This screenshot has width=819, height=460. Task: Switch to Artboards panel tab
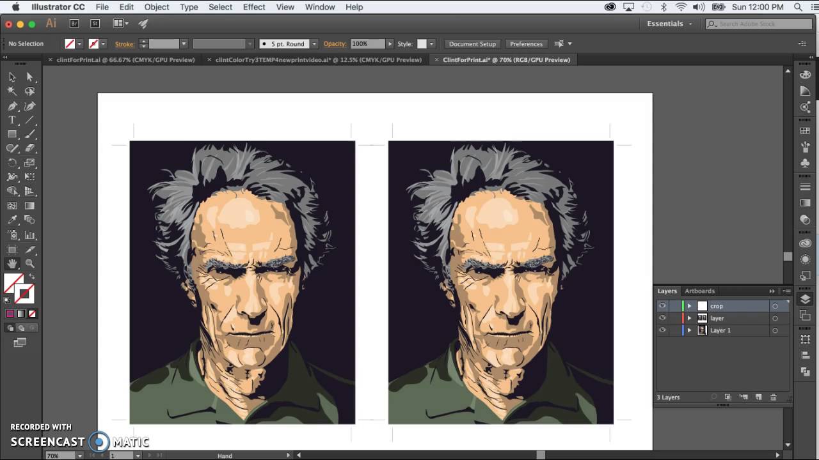pyautogui.click(x=699, y=291)
